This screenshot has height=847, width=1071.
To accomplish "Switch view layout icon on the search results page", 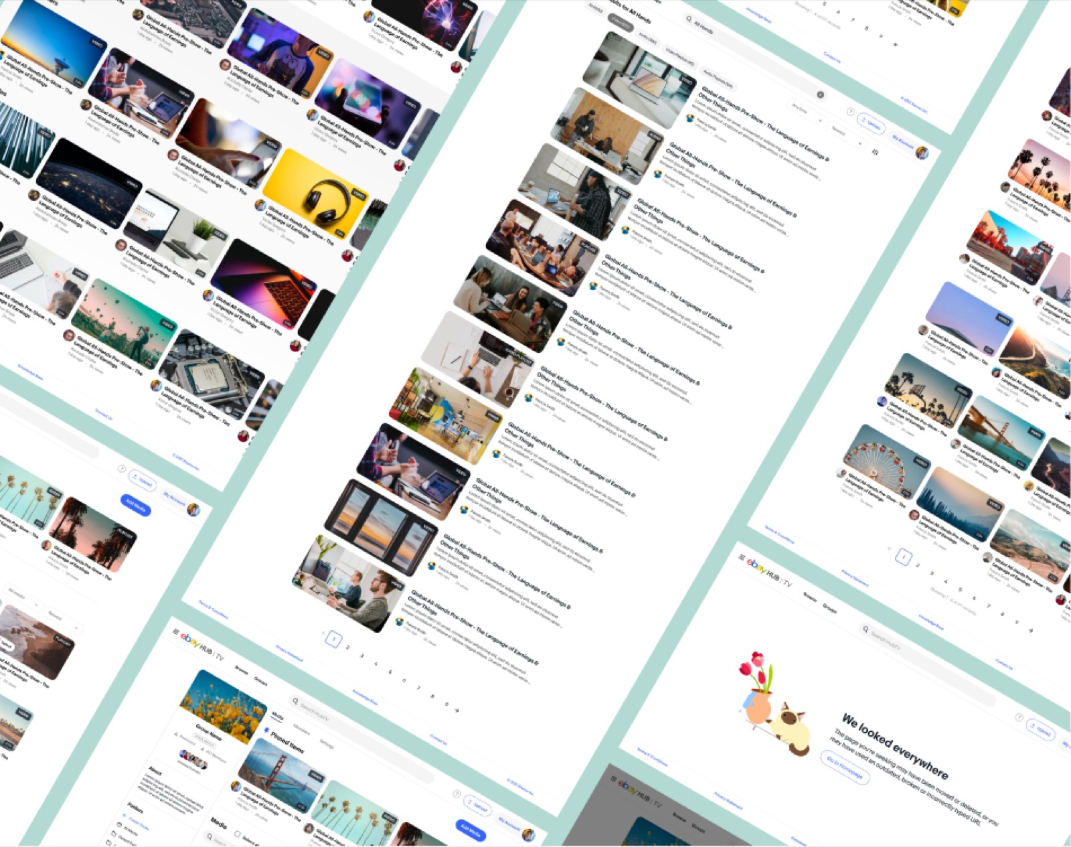I will (x=875, y=151).
